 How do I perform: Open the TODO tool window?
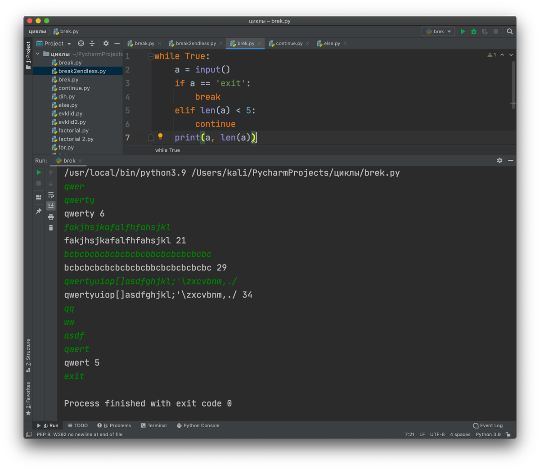click(x=77, y=425)
